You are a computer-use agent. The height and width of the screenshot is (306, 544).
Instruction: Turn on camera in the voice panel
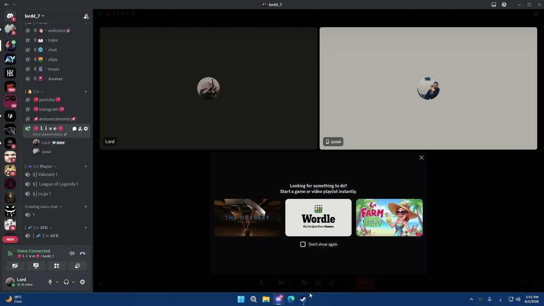coord(15,266)
